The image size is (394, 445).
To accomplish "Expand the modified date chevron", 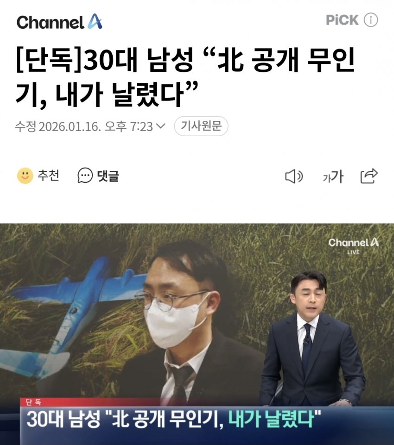I will (161, 126).
